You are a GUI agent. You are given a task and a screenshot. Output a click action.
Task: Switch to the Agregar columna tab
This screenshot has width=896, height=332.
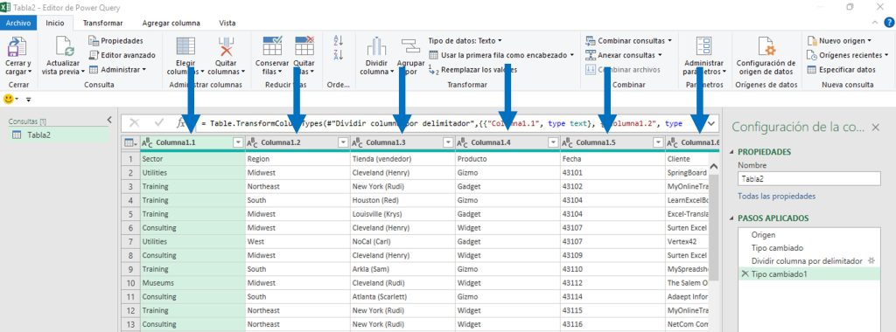point(171,24)
